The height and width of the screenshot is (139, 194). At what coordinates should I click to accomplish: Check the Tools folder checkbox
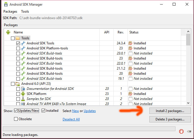[x=13, y=38]
